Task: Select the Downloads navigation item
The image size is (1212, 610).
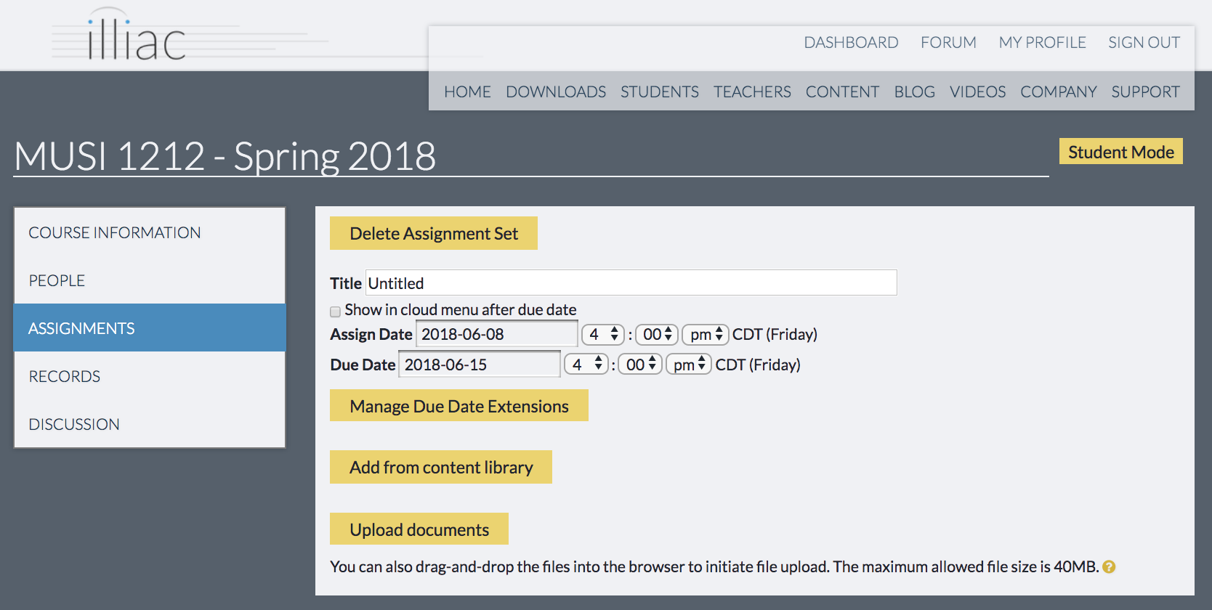Action: [x=556, y=91]
